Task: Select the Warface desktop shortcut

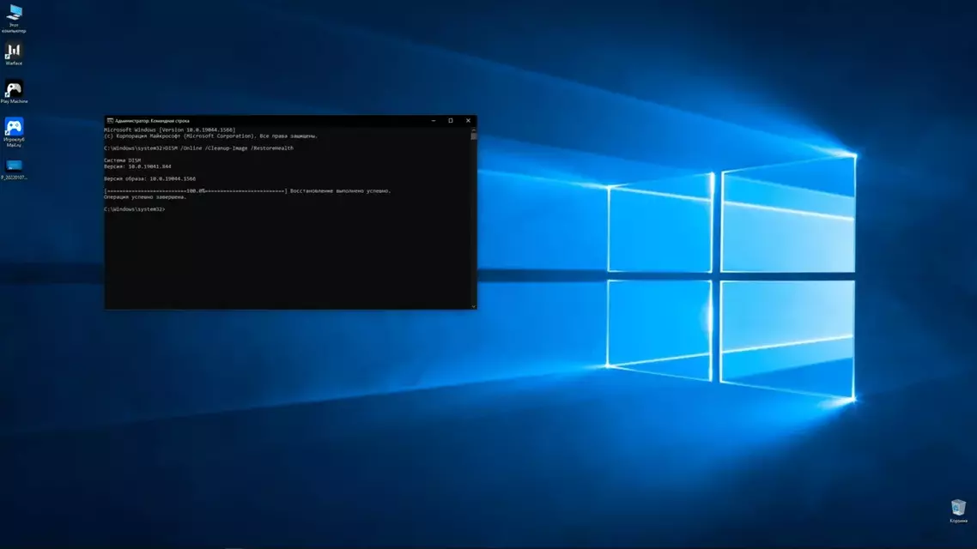Action: coord(14,54)
